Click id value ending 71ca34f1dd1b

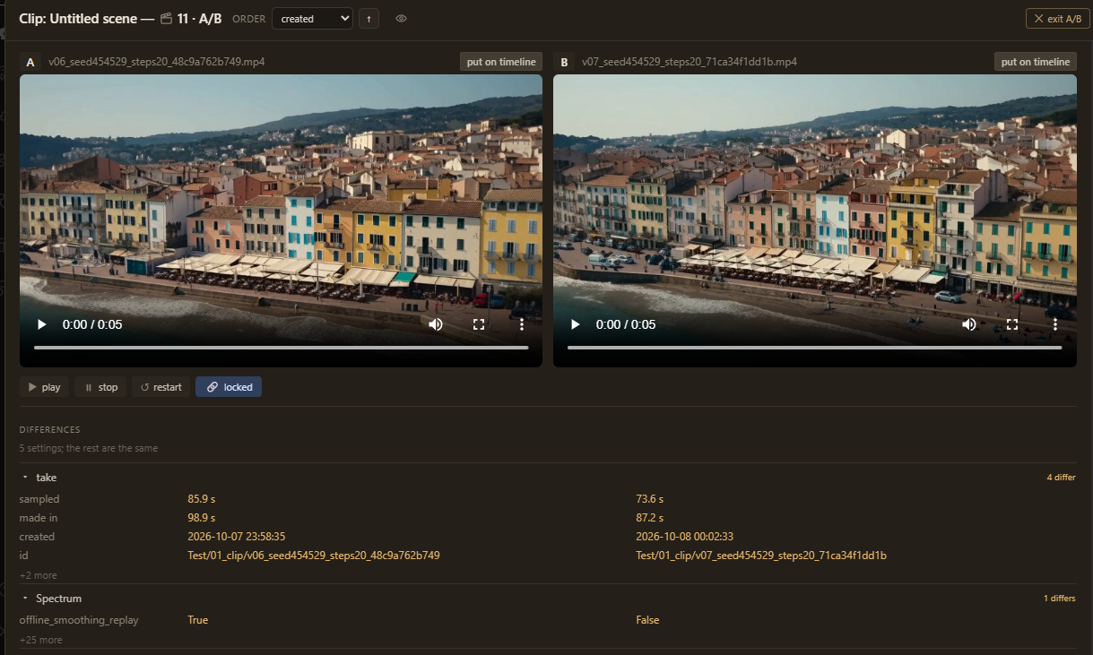pyautogui.click(x=761, y=556)
